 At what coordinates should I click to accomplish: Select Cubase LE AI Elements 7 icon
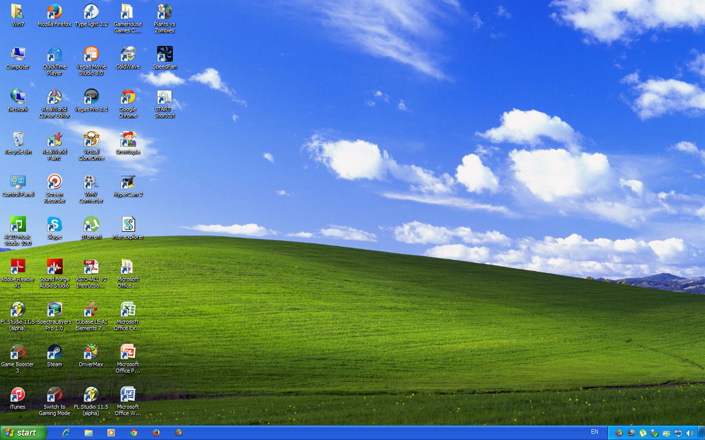(92, 316)
